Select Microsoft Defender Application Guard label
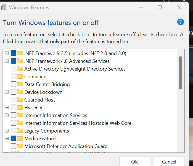 pos(66,146)
